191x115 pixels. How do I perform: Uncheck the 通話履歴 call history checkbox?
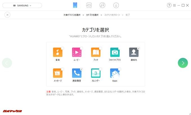coord(81,69)
